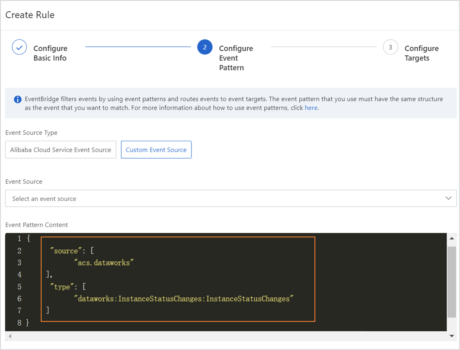The image size is (460, 350).
Task: Click line number 1 in editor gutter
Action: [x=19, y=239]
